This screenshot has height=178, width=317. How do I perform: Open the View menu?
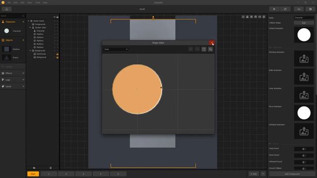[30, 2]
